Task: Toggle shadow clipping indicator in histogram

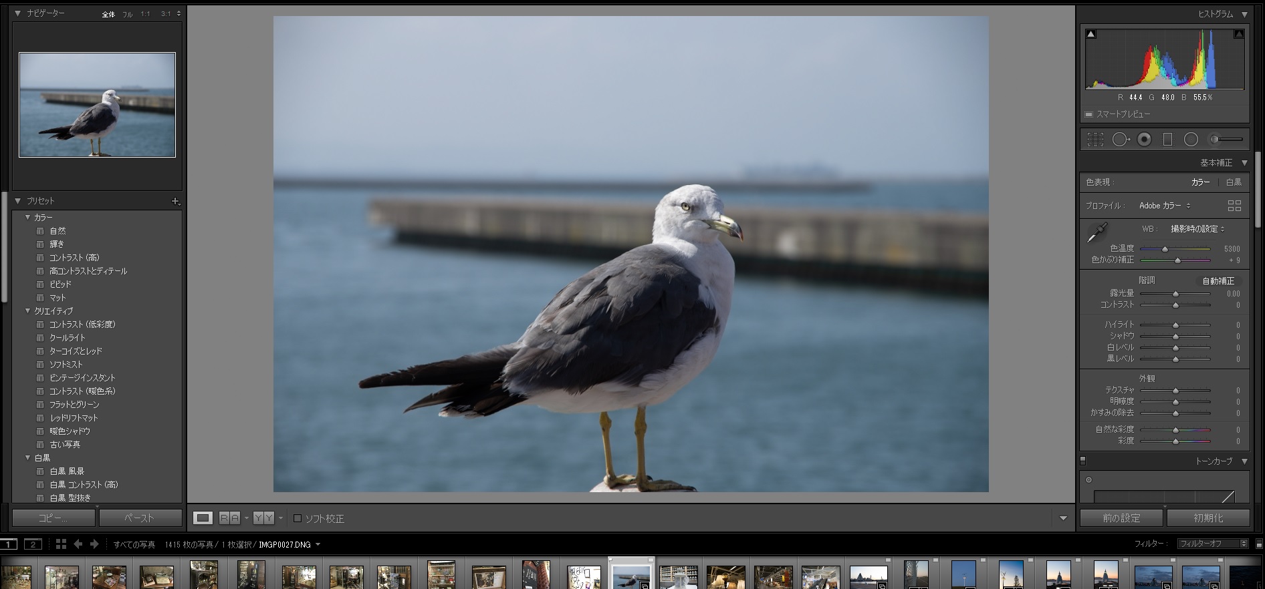Action: pos(1091,34)
